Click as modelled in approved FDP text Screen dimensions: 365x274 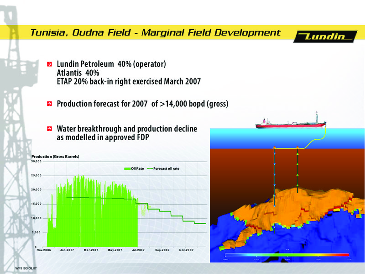103,137
